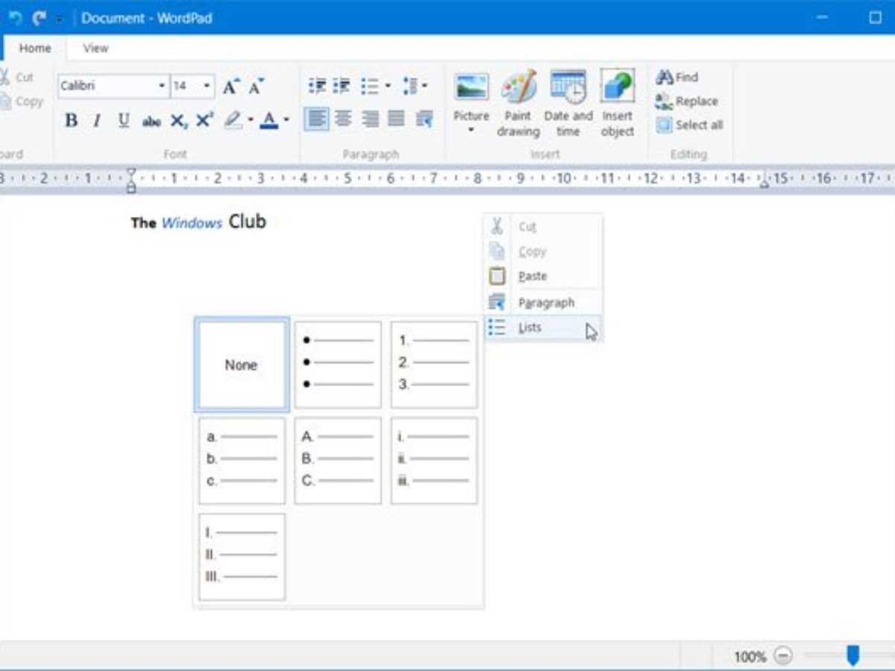Viewport: 895px width, 671px height.
Task: Insert a Paint drawing
Action: click(518, 104)
